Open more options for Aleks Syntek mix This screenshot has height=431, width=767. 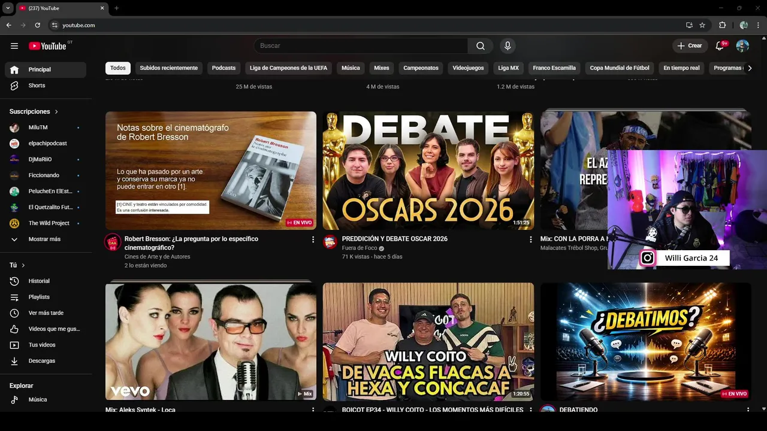tap(313, 410)
